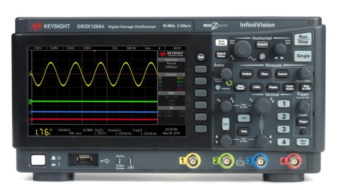Click the time-base reading 500.0s/
This screenshot has width=338, height=190.
(131, 48)
